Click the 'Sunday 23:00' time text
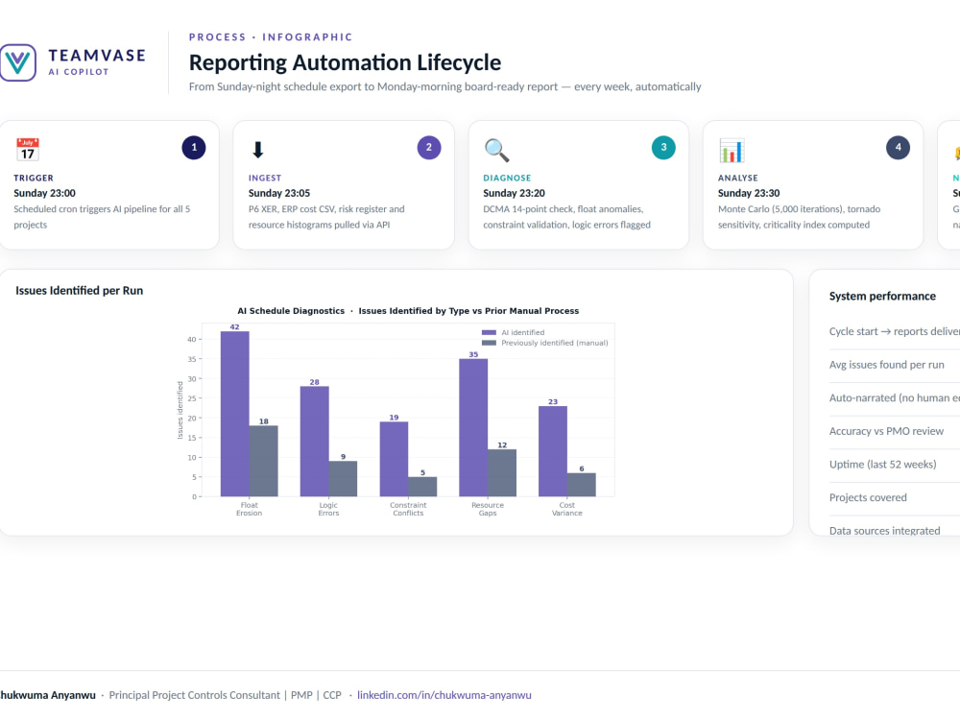960x720 pixels. click(x=45, y=194)
